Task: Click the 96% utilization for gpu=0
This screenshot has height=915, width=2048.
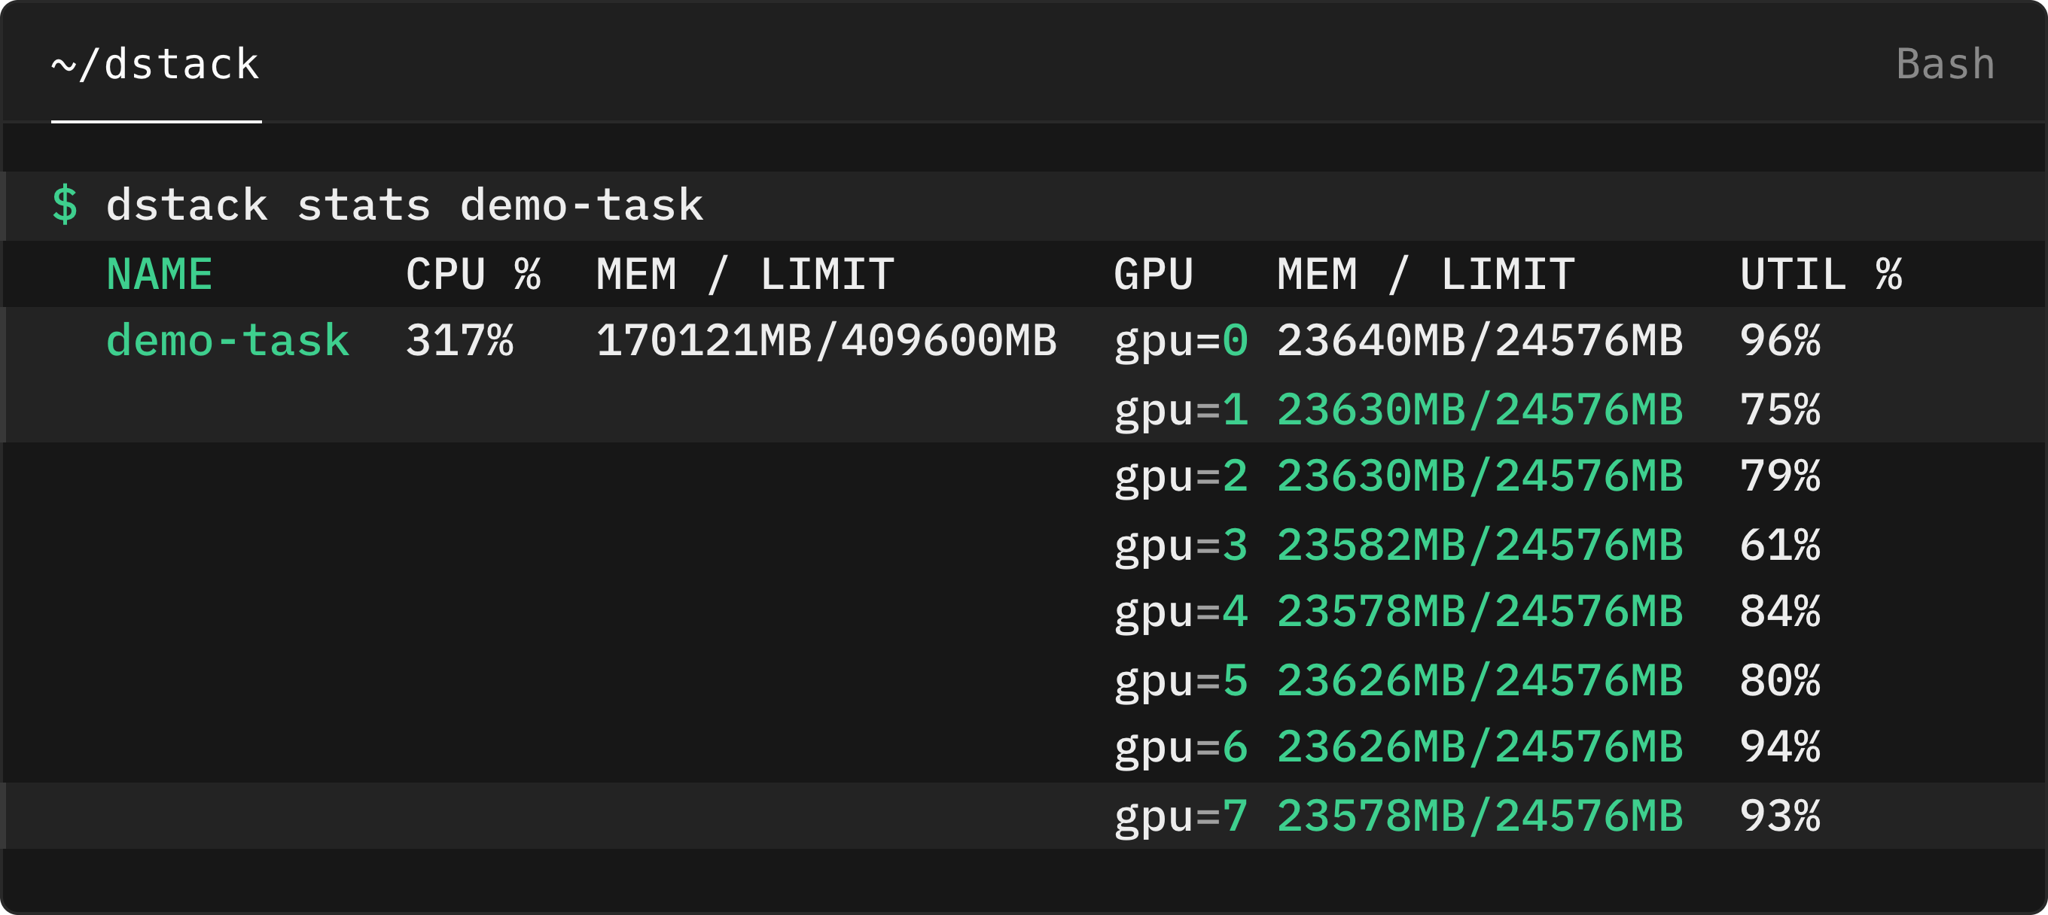Action: 1779,342
